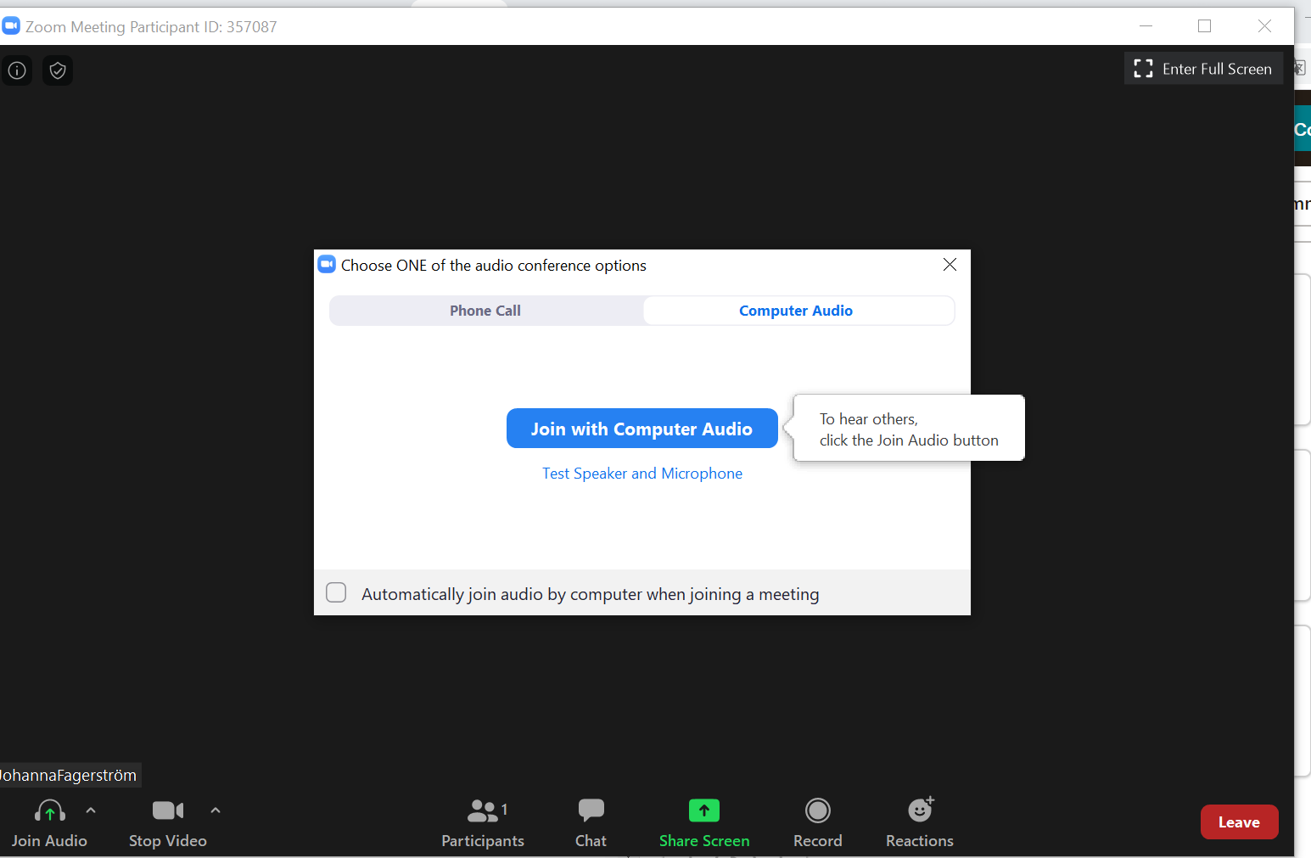
Task: Stop video using the camera icon
Action: [167, 811]
